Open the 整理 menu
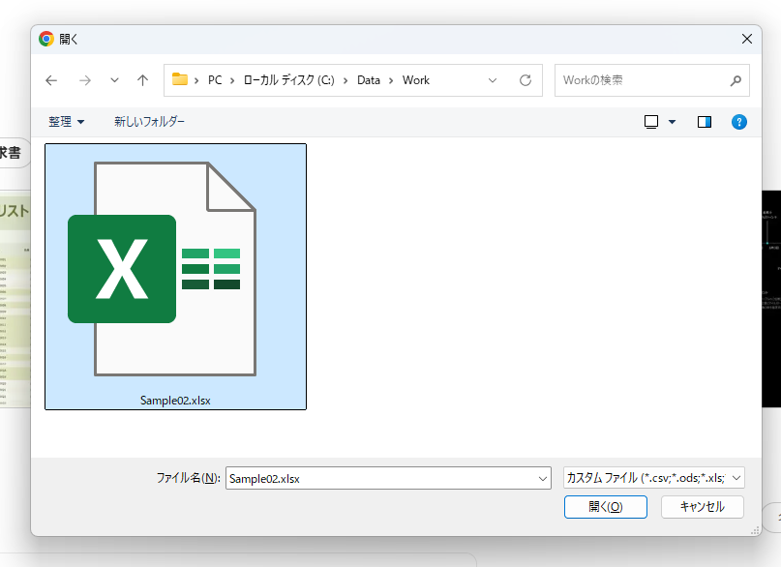 [66, 122]
